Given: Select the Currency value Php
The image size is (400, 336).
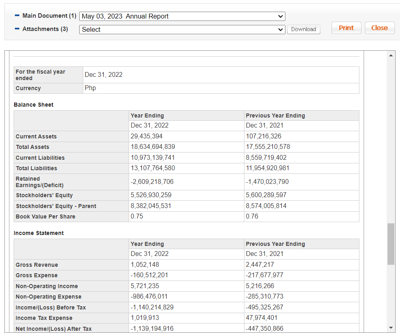Looking at the screenshot, I should click(90, 88).
